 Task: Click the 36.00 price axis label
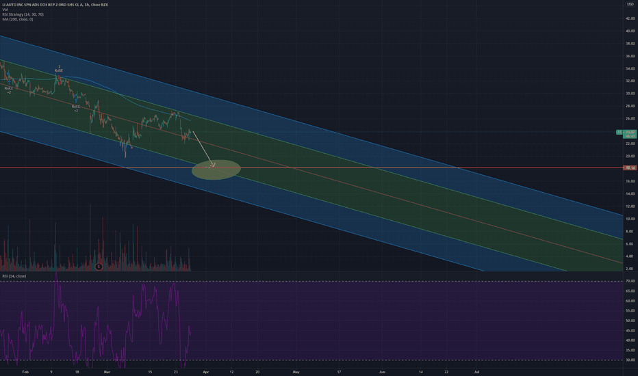pos(630,56)
